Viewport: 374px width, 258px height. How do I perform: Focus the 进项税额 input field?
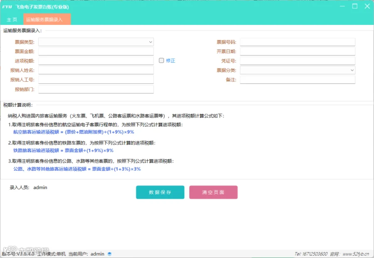click(x=96, y=61)
